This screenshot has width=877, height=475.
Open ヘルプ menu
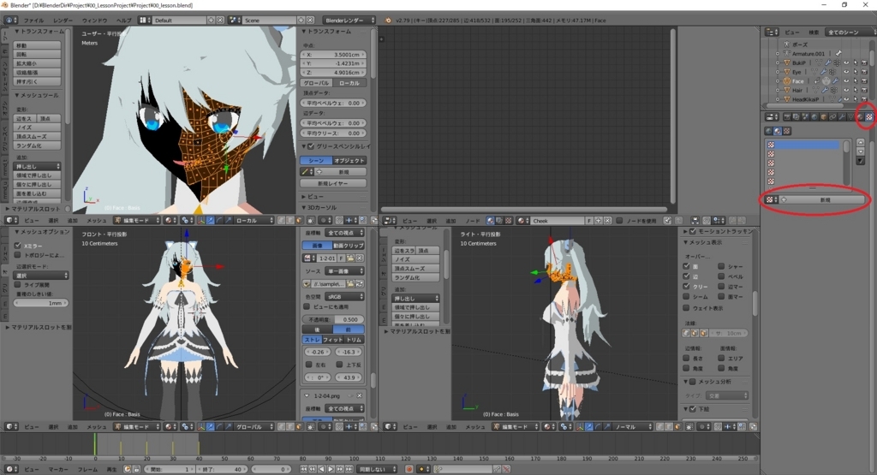[x=123, y=21]
